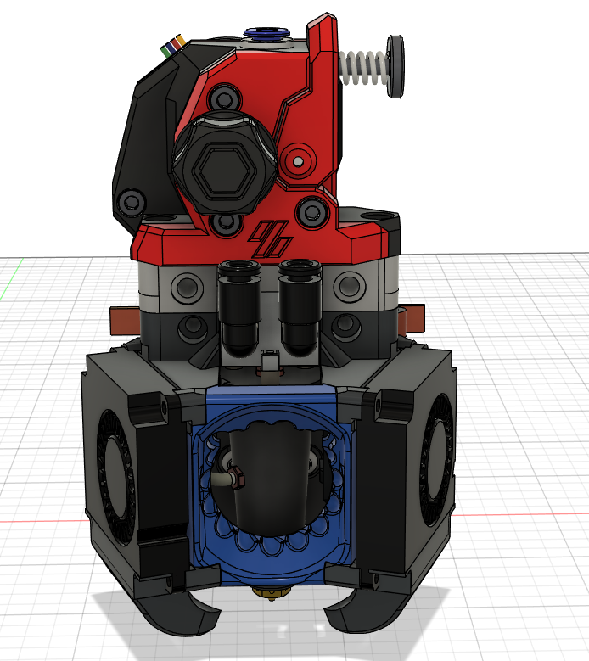Screen dimensions: 589x661
Task: Select the engraved logo on red body
Action: (270, 239)
